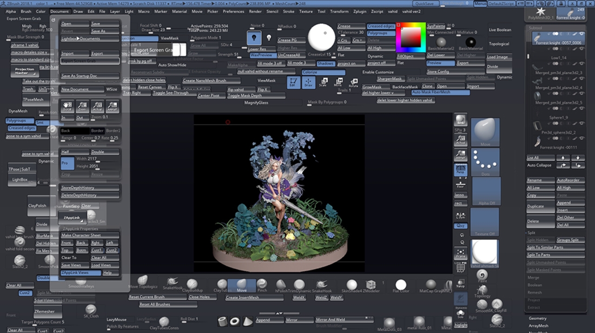Viewport: 595px width, 333px height.
Task: Expand the ZAppLink Properties section
Action: [80, 229]
